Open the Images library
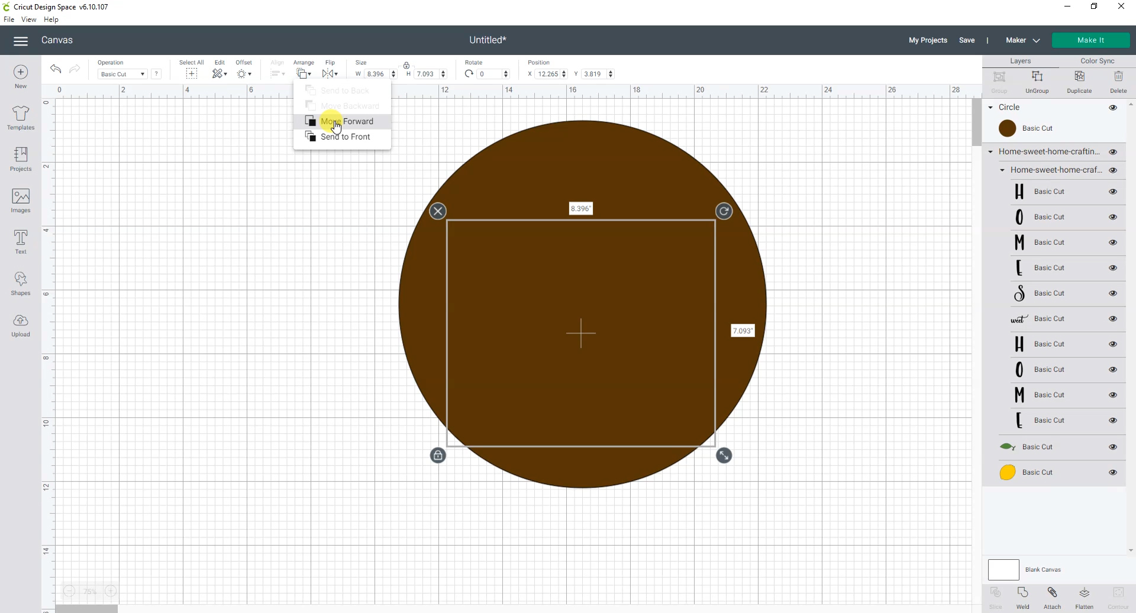This screenshot has width=1136, height=613. tap(21, 201)
